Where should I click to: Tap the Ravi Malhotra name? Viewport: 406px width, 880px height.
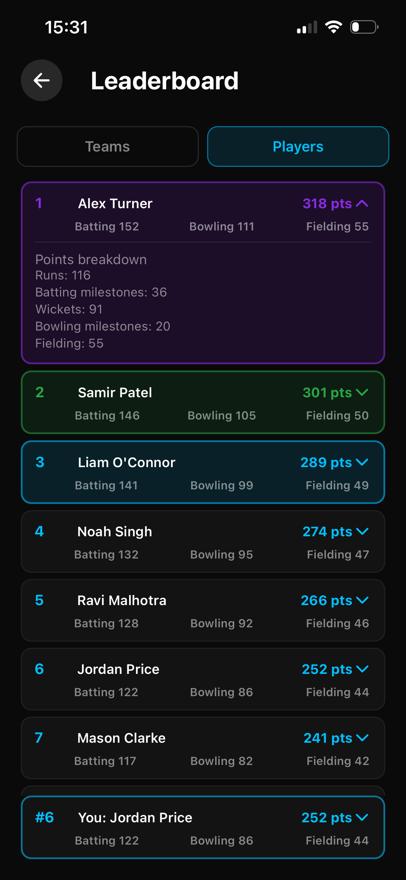(x=122, y=601)
